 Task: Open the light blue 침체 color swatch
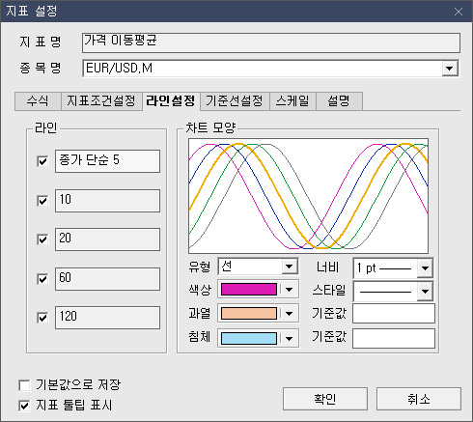tap(249, 338)
